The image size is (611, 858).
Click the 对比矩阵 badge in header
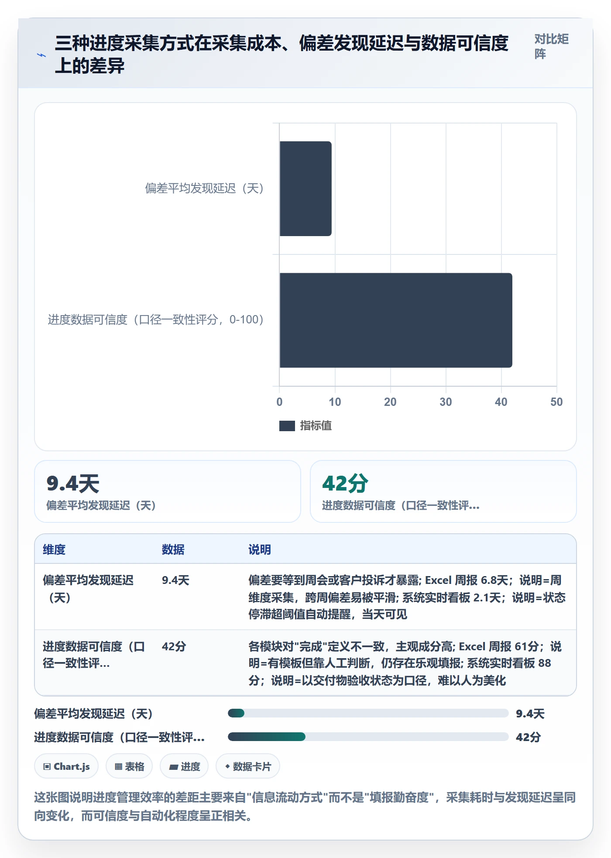552,46
